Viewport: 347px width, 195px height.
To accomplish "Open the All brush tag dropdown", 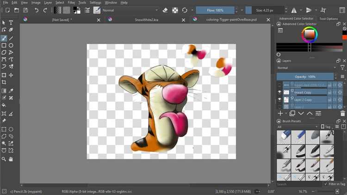I will (297, 127).
